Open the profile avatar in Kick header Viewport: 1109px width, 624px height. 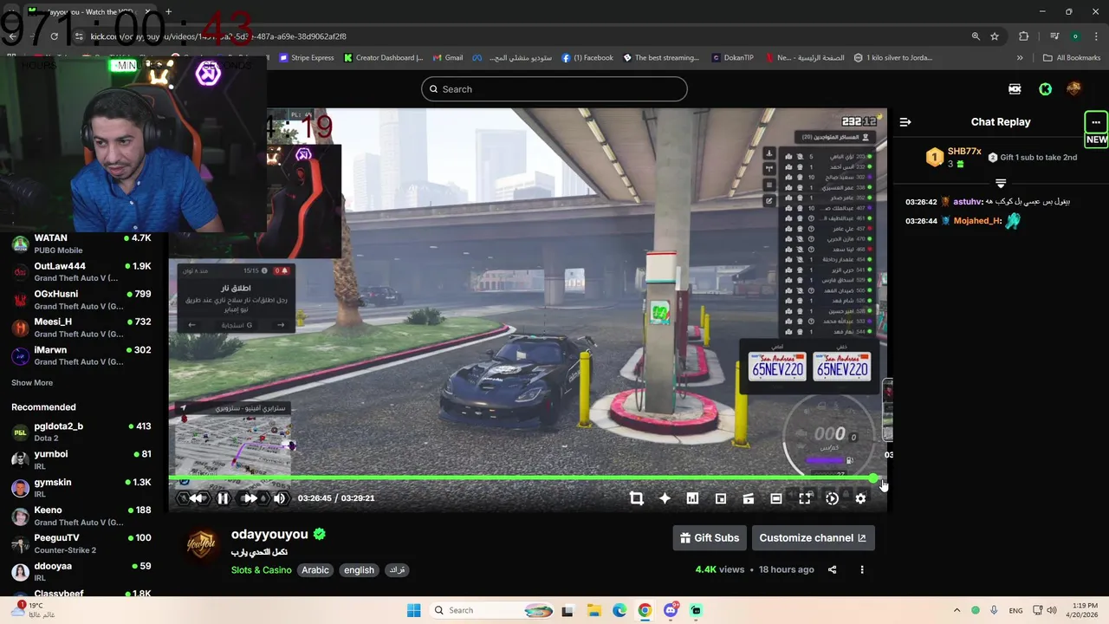(x=1073, y=89)
